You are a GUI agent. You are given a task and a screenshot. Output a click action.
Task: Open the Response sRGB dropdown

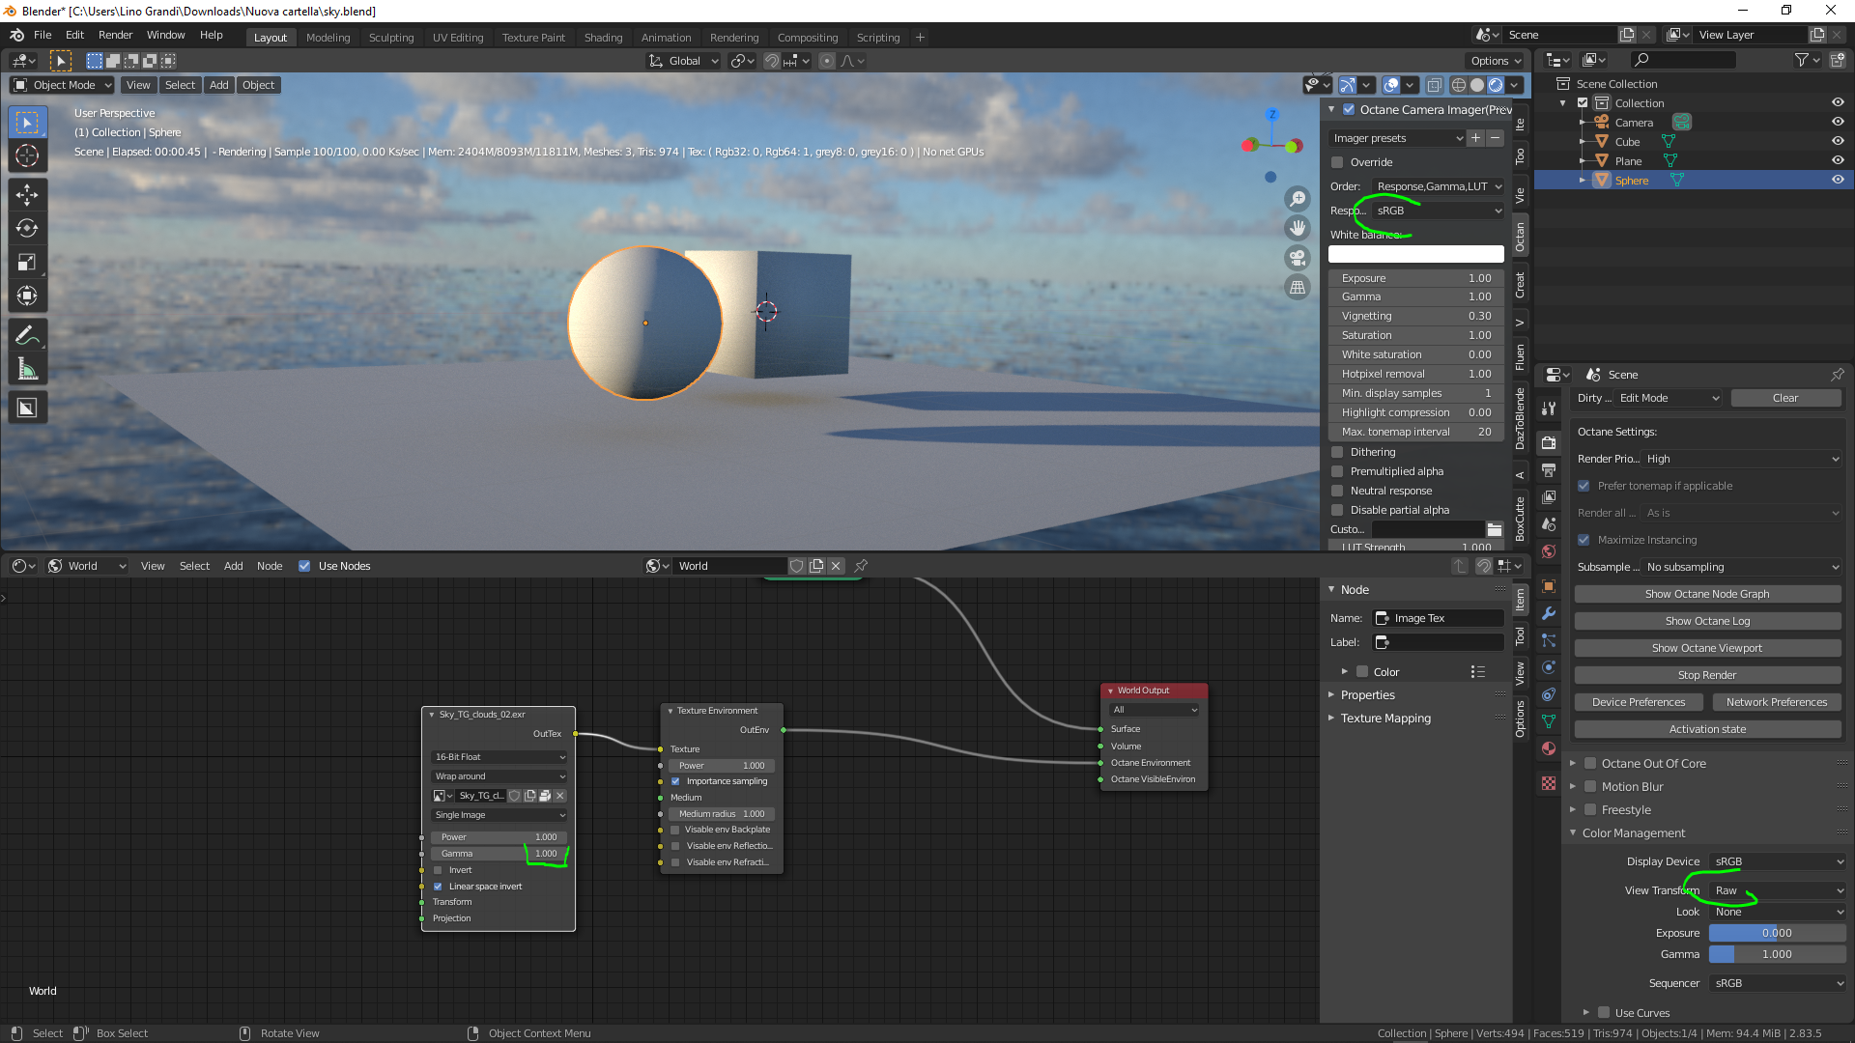click(x=1438, y=211)
